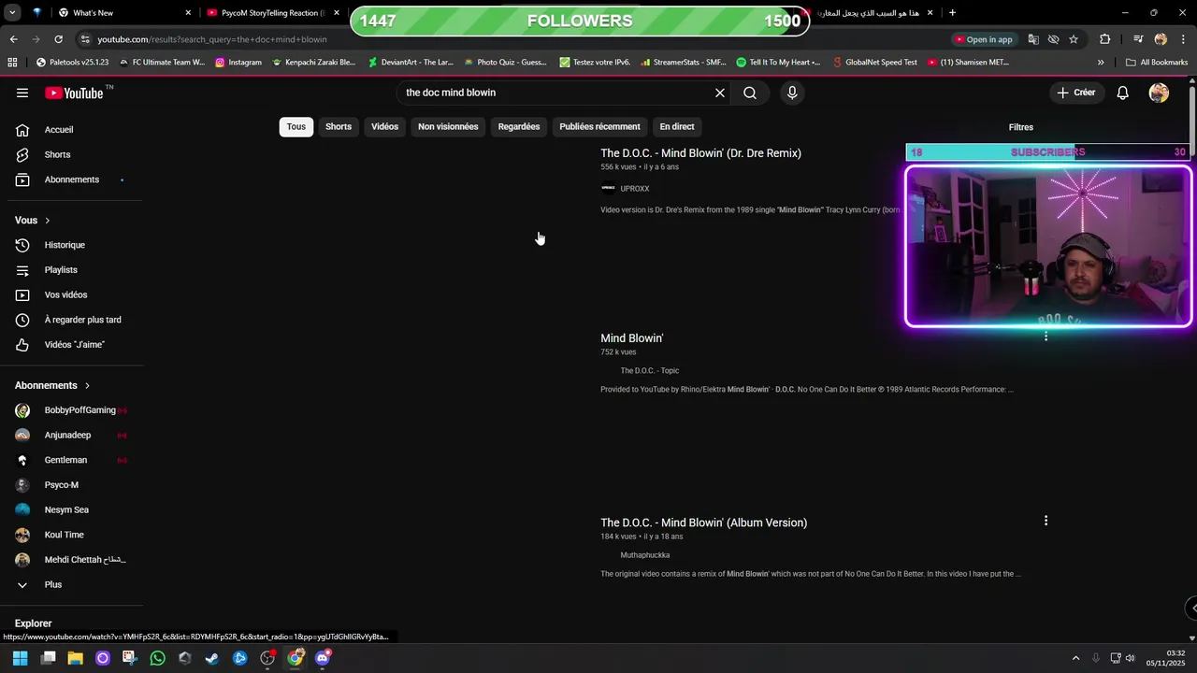
Task: Select the Shorts filter chip
Action: (x=339, y=127)
